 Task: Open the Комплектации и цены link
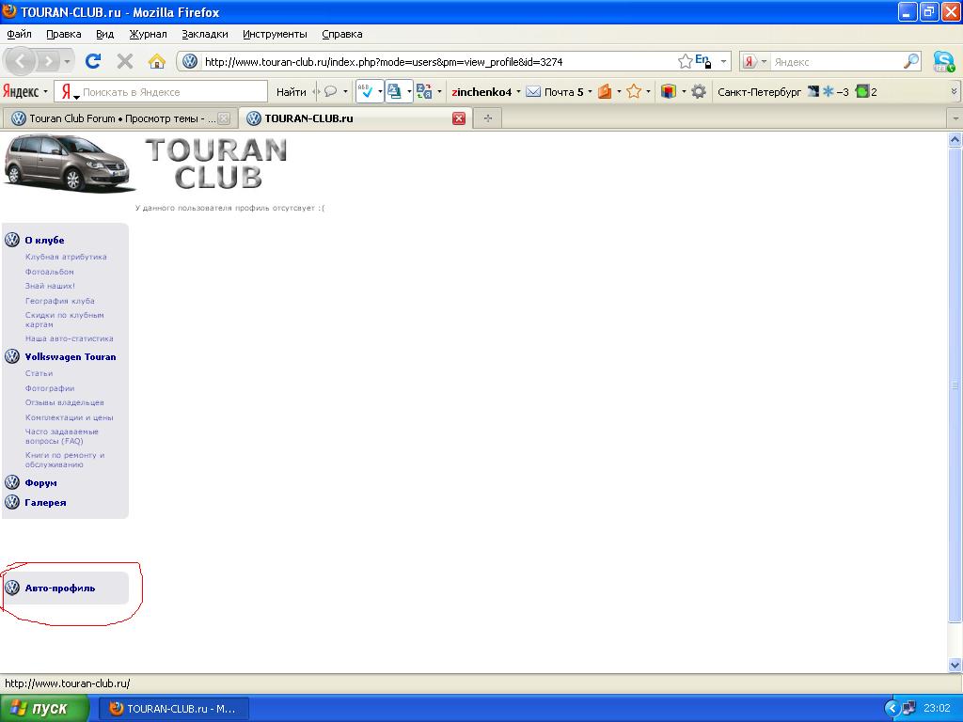(70, 417)
